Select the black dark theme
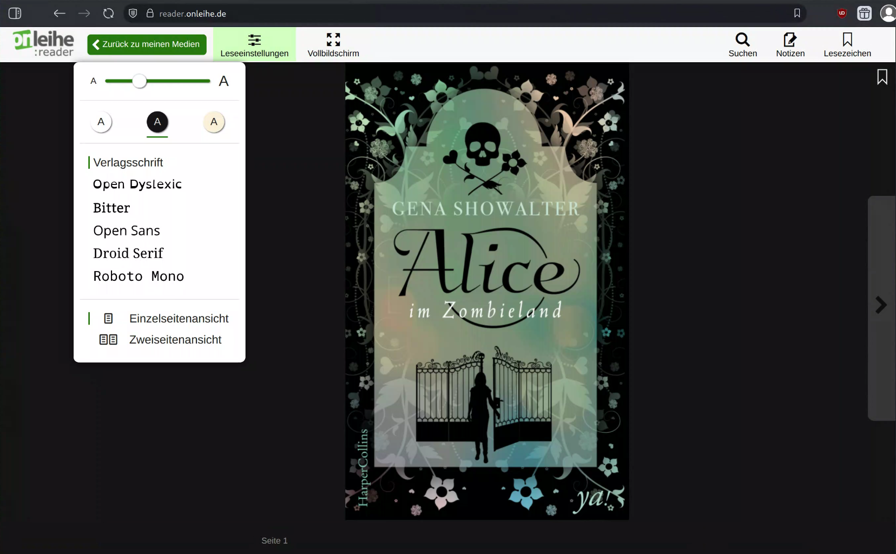 (x=157, y=122)
